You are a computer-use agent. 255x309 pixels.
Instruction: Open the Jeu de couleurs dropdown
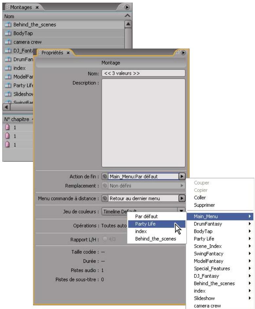(x=181, y=211)
